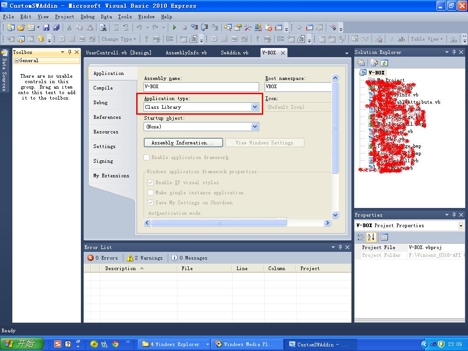Toggle the 0 Errors filter
Image resolution: width=468 pixels, height=351 pixels.
(x=103, y=258)
